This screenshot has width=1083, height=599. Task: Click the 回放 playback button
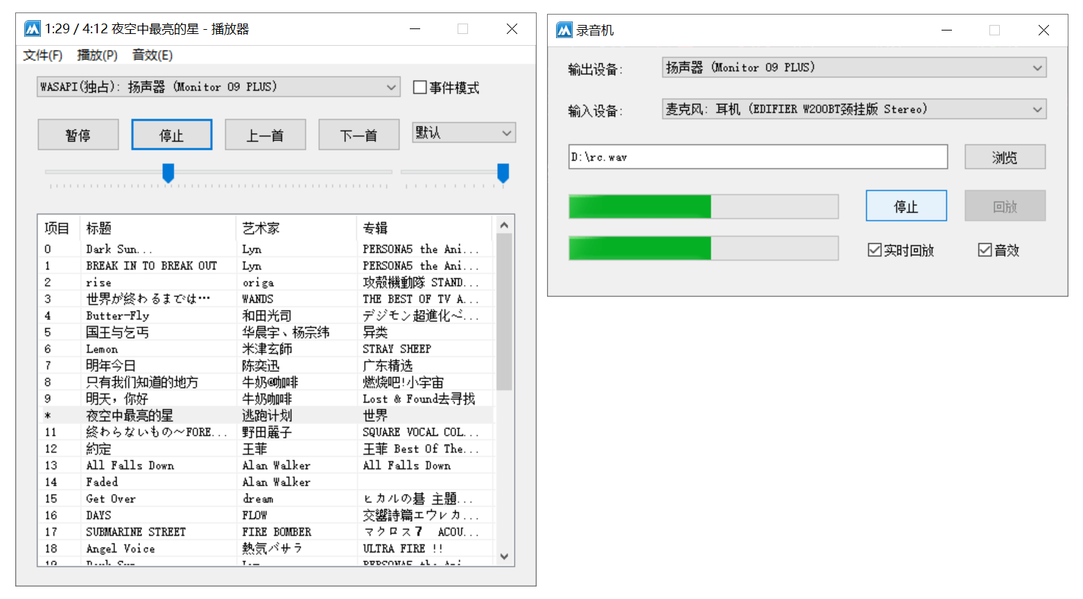point(1005,206)
